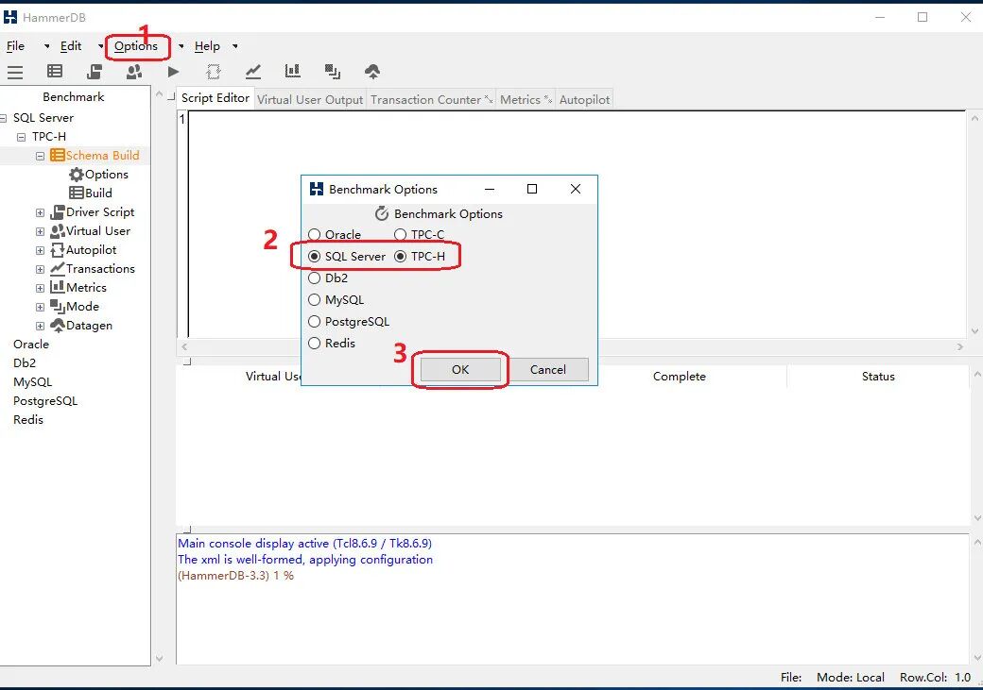Image resolution: width=983 pixels, height=690 pixels.
Task: Select the Redis radio button
Action: 314,344
